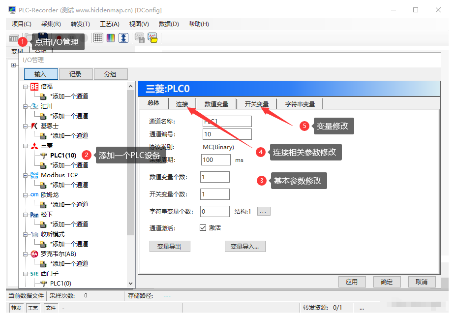Click the PLC1(10) device icon

point(44,156)
